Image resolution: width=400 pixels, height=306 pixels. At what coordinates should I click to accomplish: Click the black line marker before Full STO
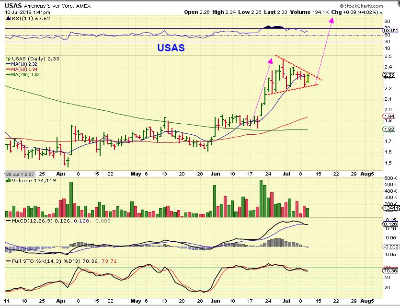[9, 261]
